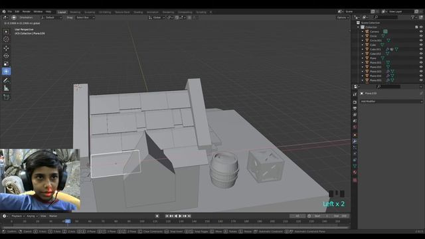Open the Global transform orientation dropdown
Image resolution: width=425 pixels, height=239 pixels.
coord(157,17)
